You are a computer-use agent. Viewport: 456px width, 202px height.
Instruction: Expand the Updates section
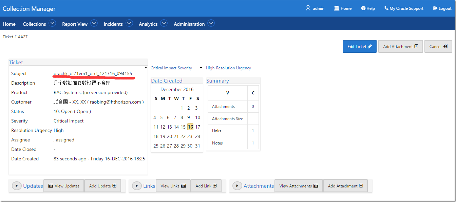(x=17, y=186)
